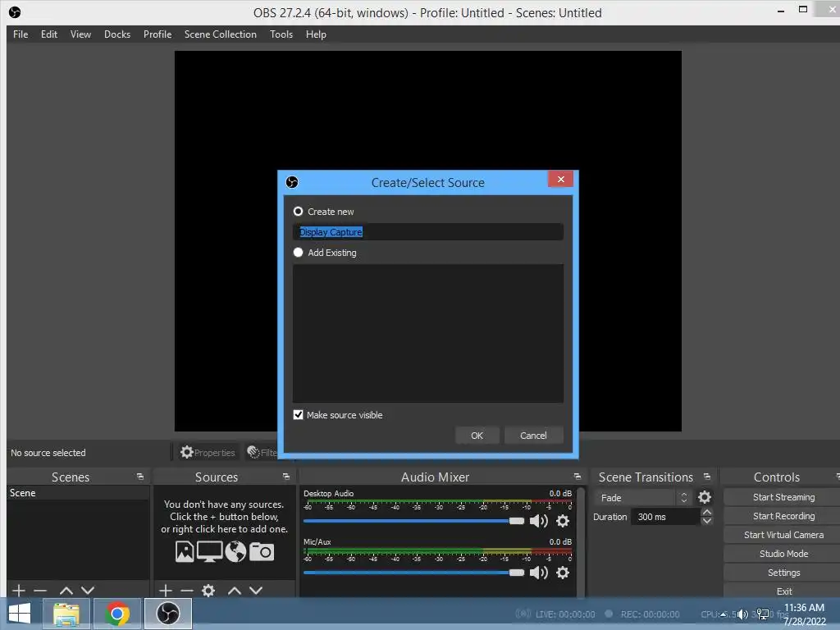Select the Add Existing radio button
Screen dimensions: 840x630
point(299,253)
